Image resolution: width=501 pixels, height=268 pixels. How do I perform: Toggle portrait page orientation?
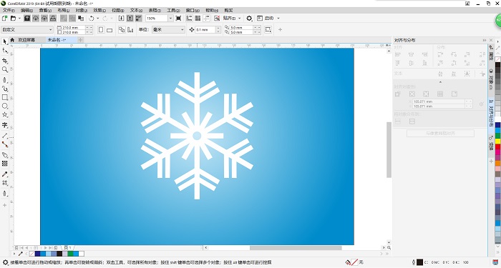pos(101,30)
